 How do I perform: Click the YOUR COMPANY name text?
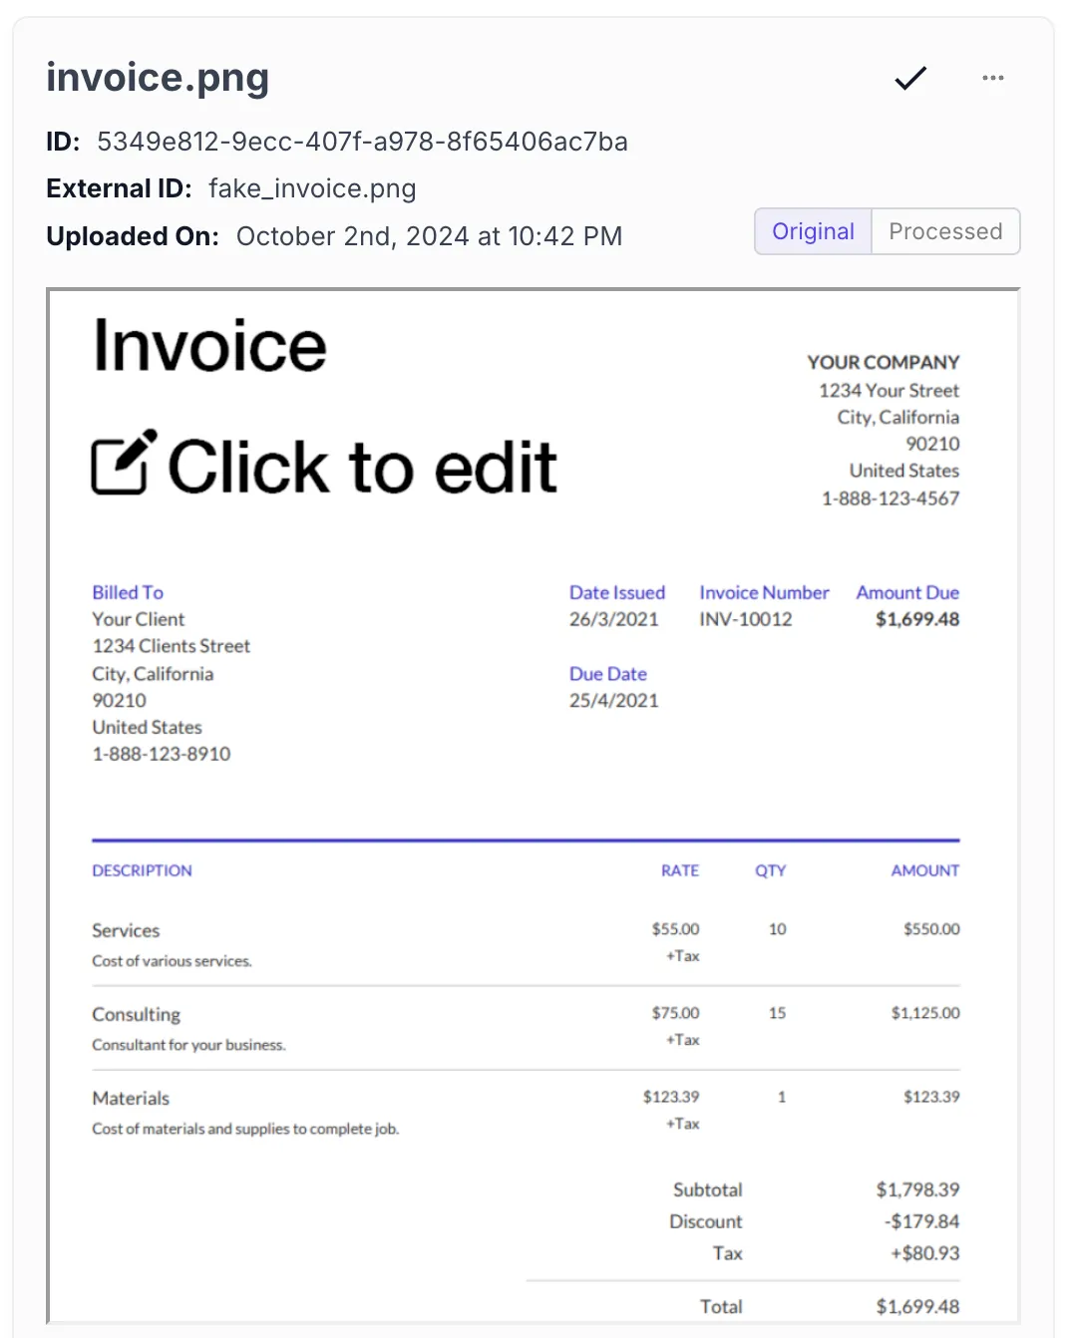point(883,363)
